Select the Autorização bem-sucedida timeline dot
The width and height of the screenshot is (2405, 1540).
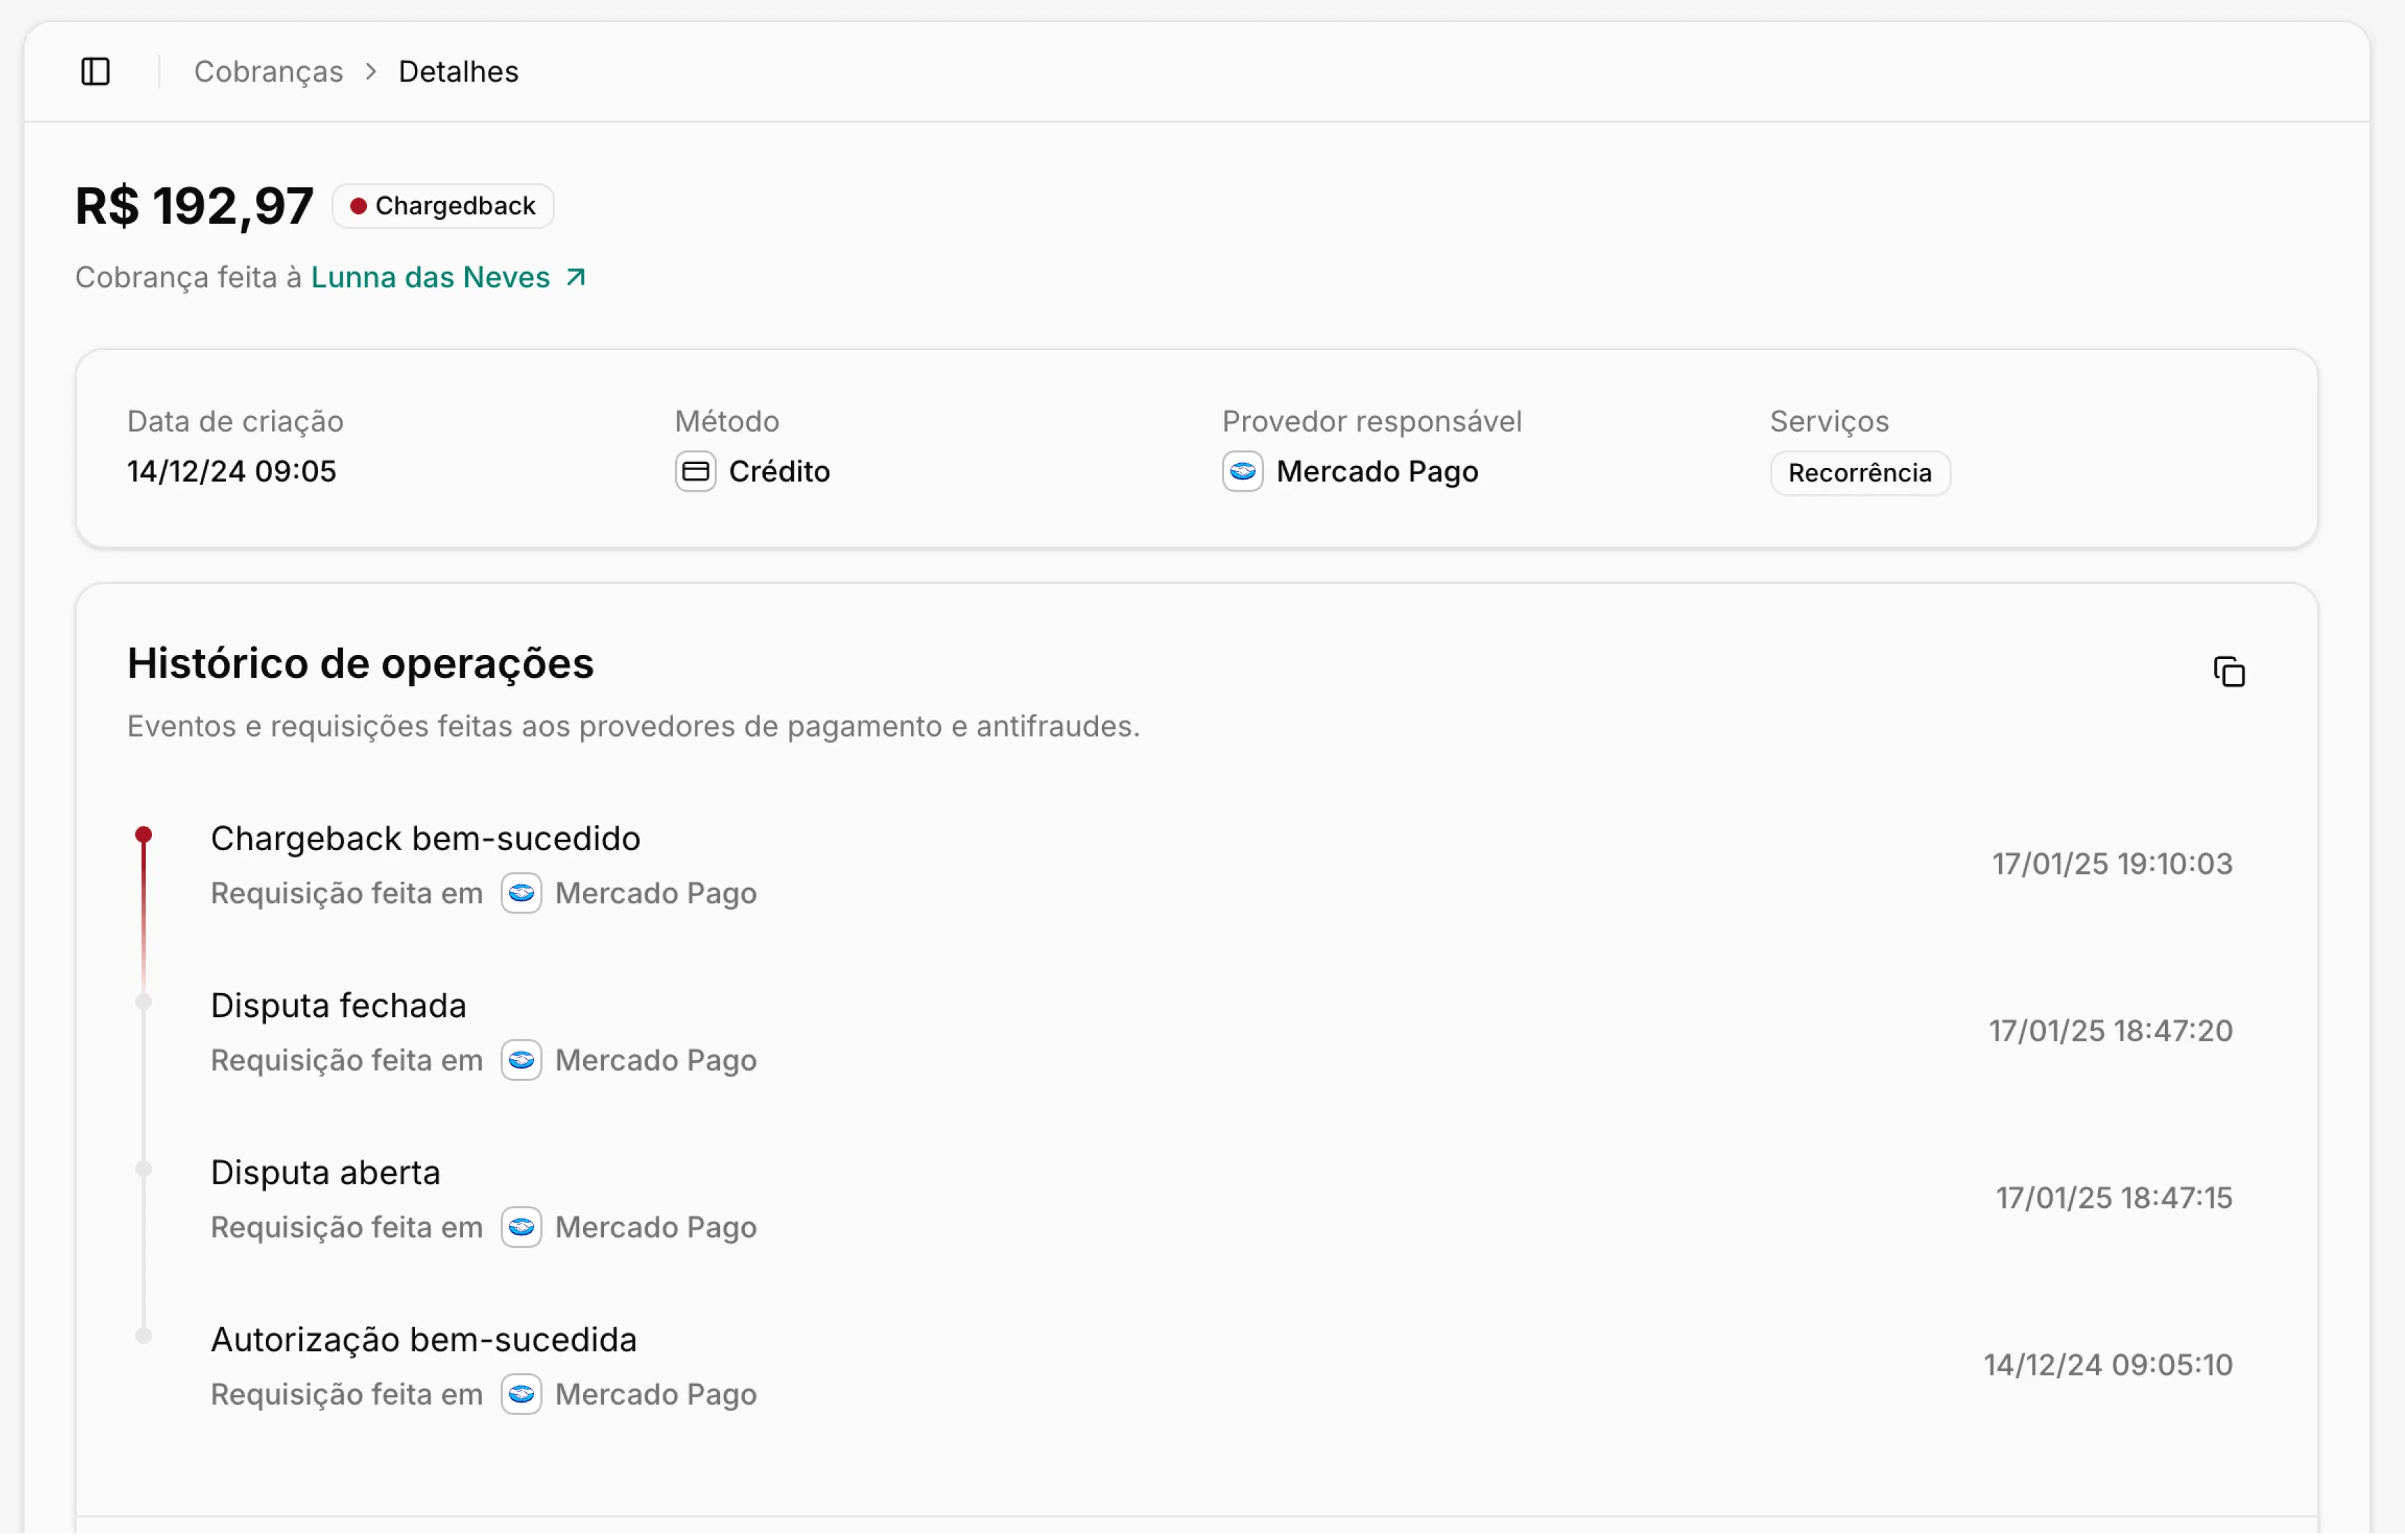coord(144,1336)
